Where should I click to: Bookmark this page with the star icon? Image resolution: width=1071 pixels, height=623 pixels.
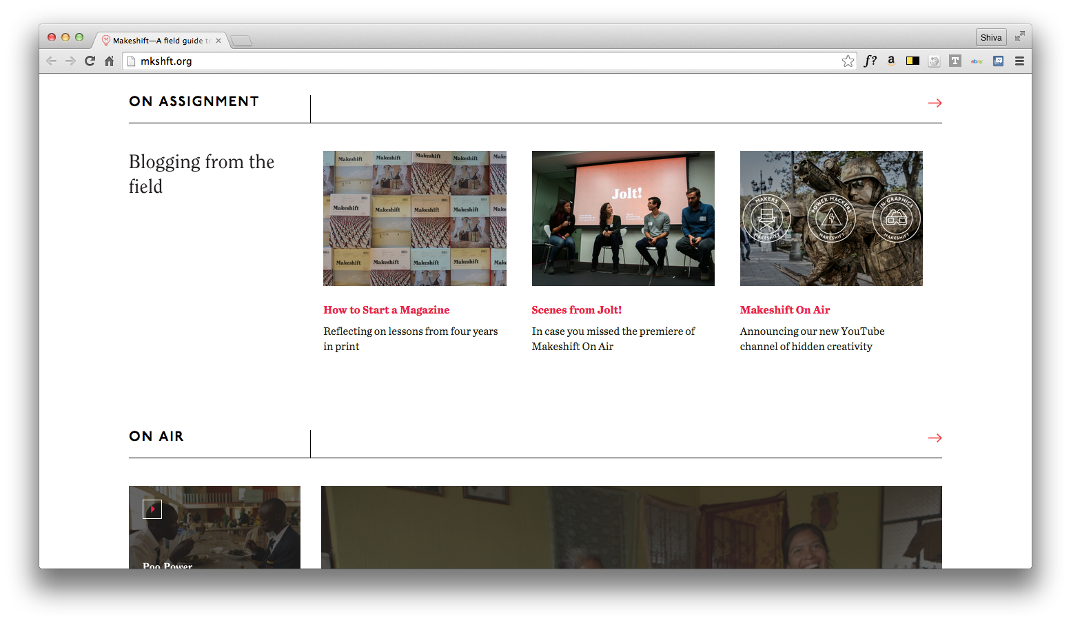[x=848, y=61]
